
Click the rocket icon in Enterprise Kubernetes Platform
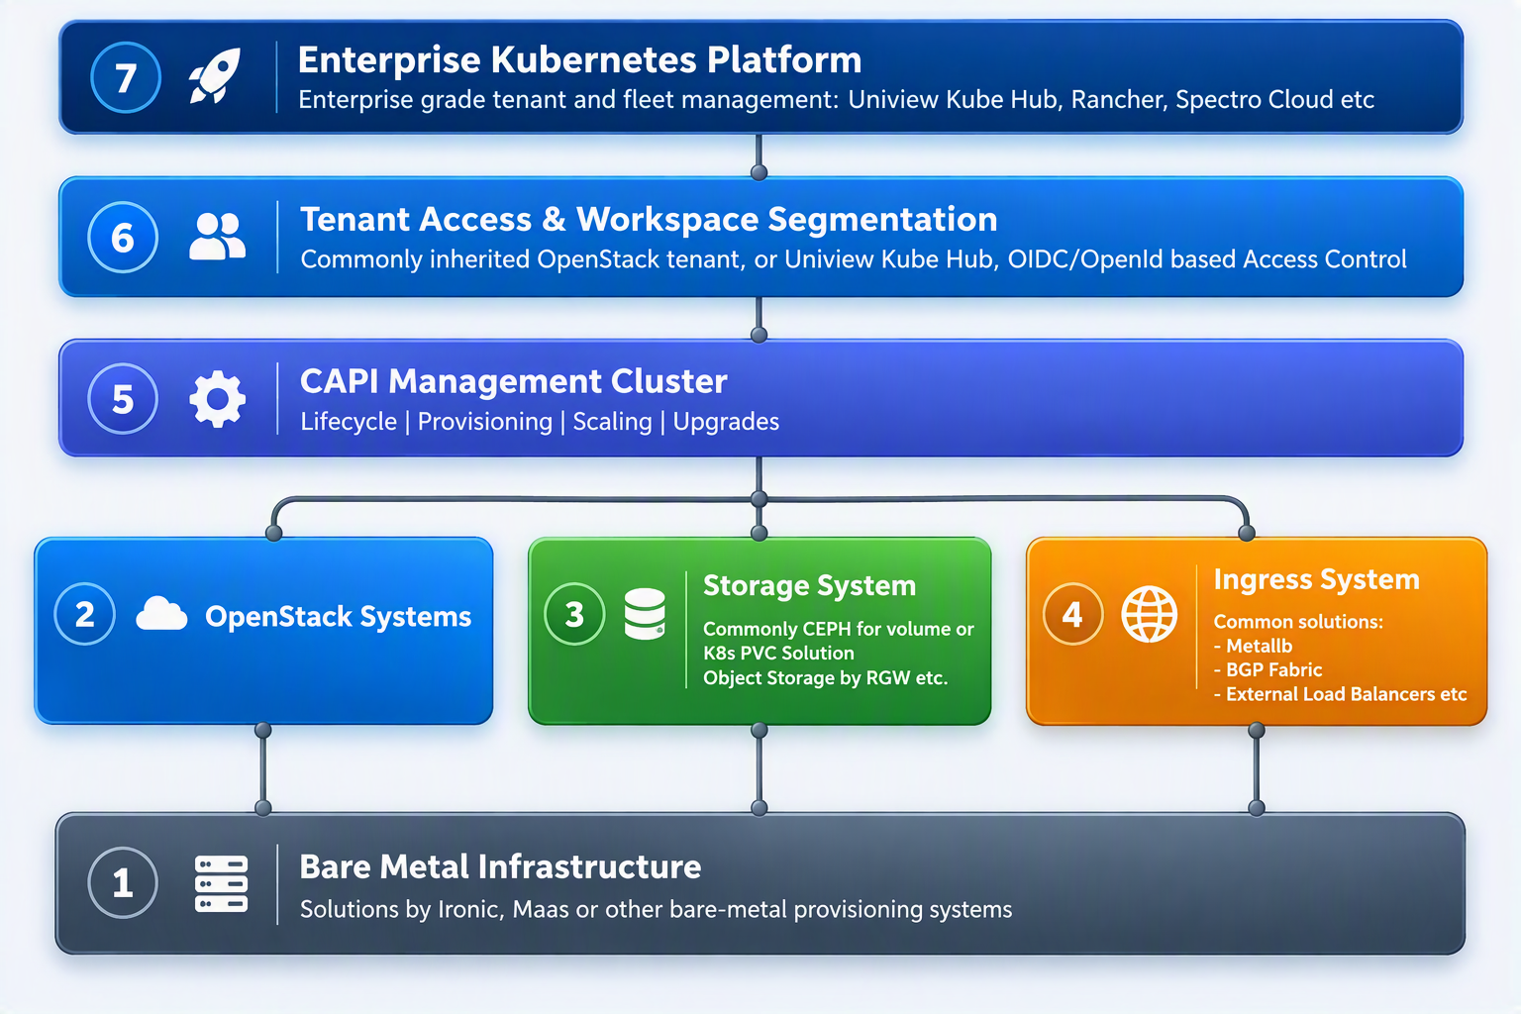point(215,76)
